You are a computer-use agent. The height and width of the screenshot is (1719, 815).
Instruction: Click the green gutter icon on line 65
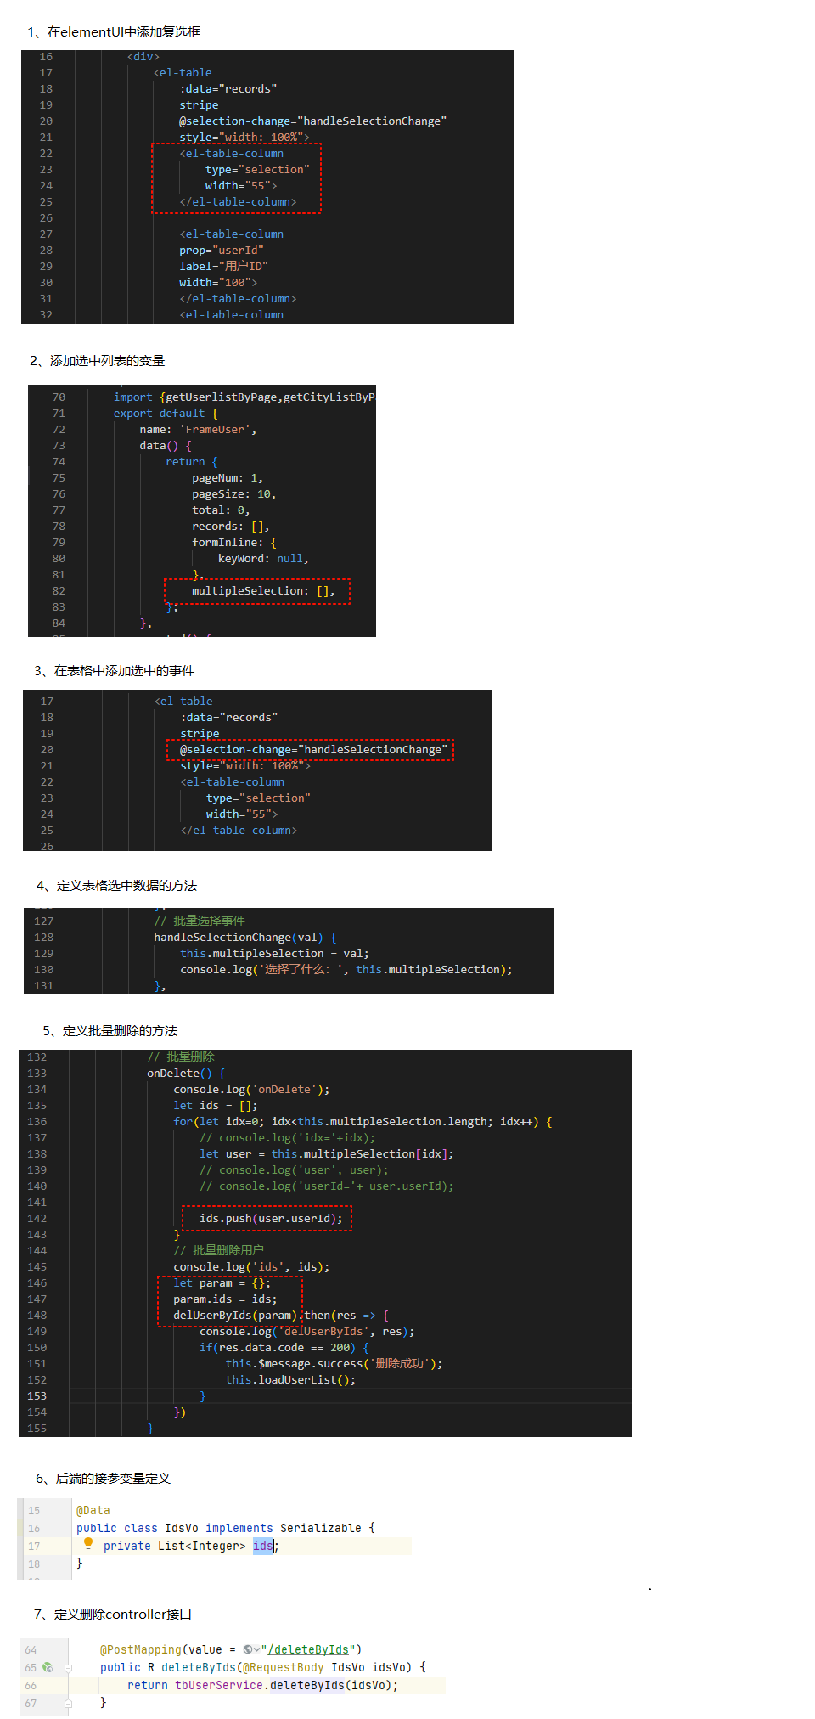(48, 1667)
